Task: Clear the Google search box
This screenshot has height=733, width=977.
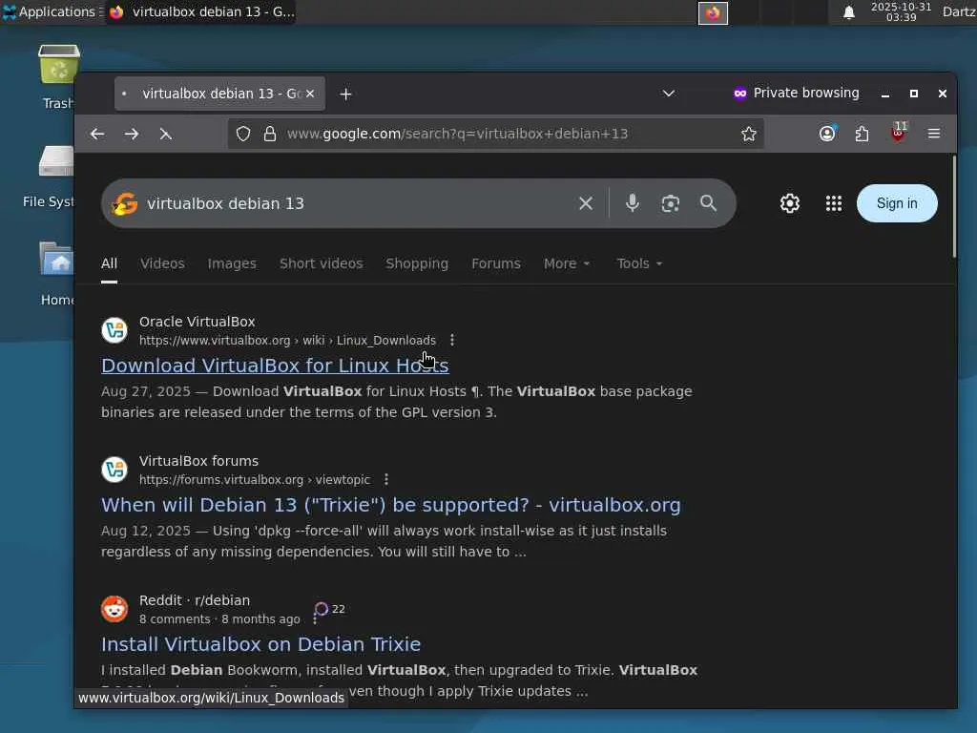Action: [x=586, y=203]
